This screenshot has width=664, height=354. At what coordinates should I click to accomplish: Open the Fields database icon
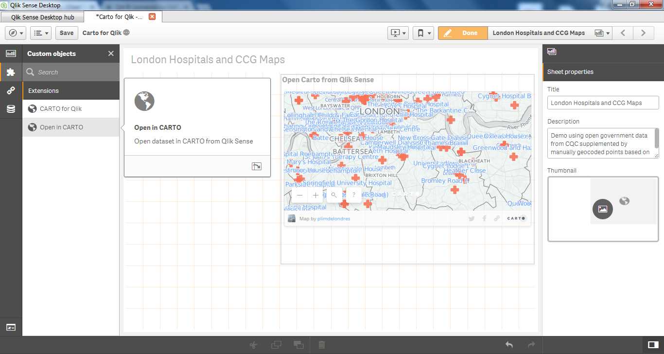11,109
